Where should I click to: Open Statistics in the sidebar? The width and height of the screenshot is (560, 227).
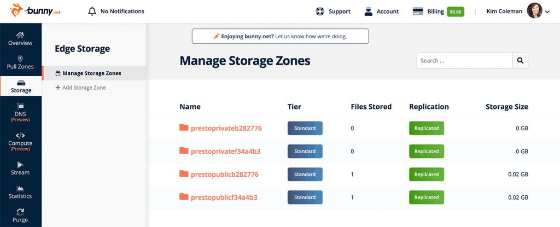(20, 192)
